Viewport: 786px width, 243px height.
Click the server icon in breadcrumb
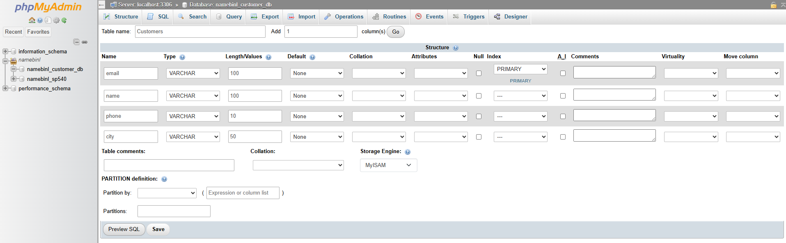114,5
